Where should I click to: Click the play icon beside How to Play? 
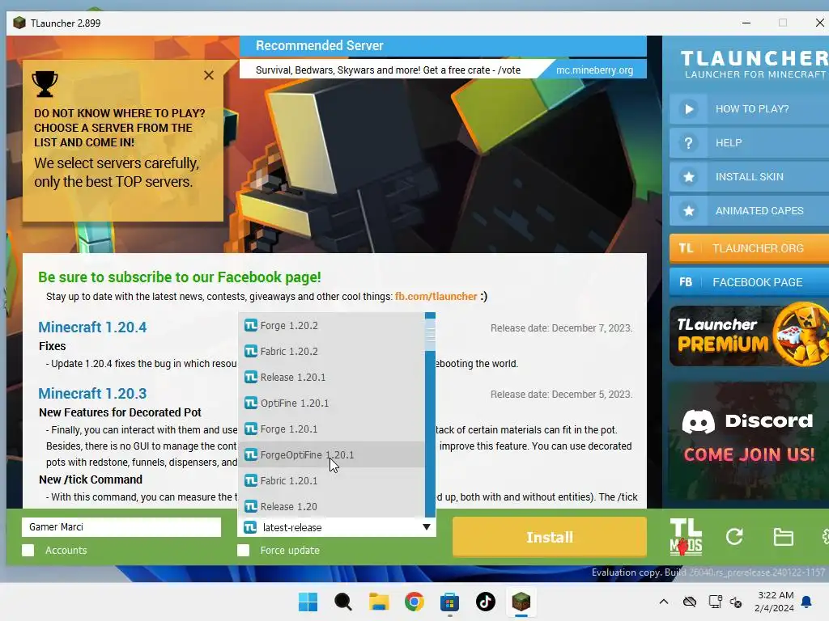(688, 109)
